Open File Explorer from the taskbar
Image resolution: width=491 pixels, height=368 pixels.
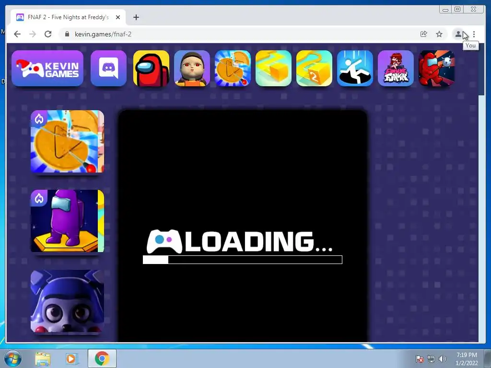(43, 358)
